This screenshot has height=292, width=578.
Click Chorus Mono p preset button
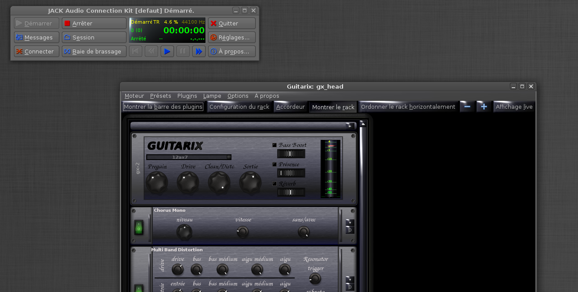[x=350, y=230]
